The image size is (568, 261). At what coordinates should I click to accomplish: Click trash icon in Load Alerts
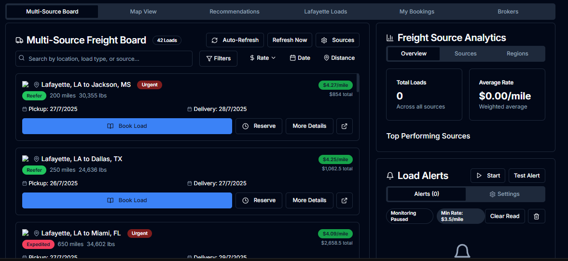click(536, 216)
